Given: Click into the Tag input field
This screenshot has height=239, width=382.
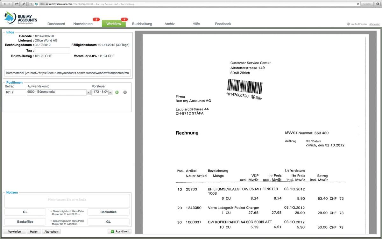Looking at the screenshot, I should pyautogui.click(x=52, y=50).
